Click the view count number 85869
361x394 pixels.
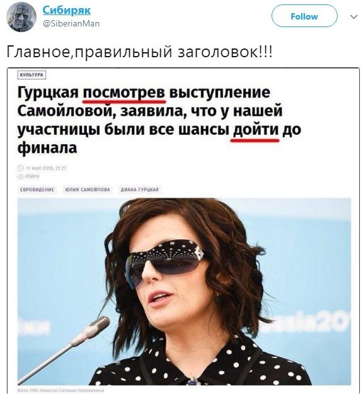click(33, 177)
